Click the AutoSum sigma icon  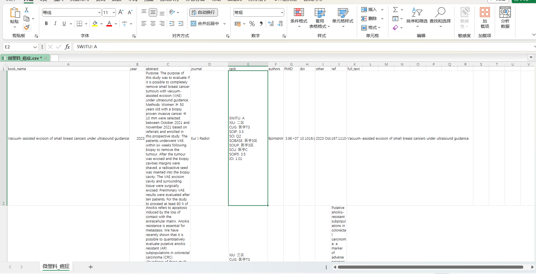(395, 10)
